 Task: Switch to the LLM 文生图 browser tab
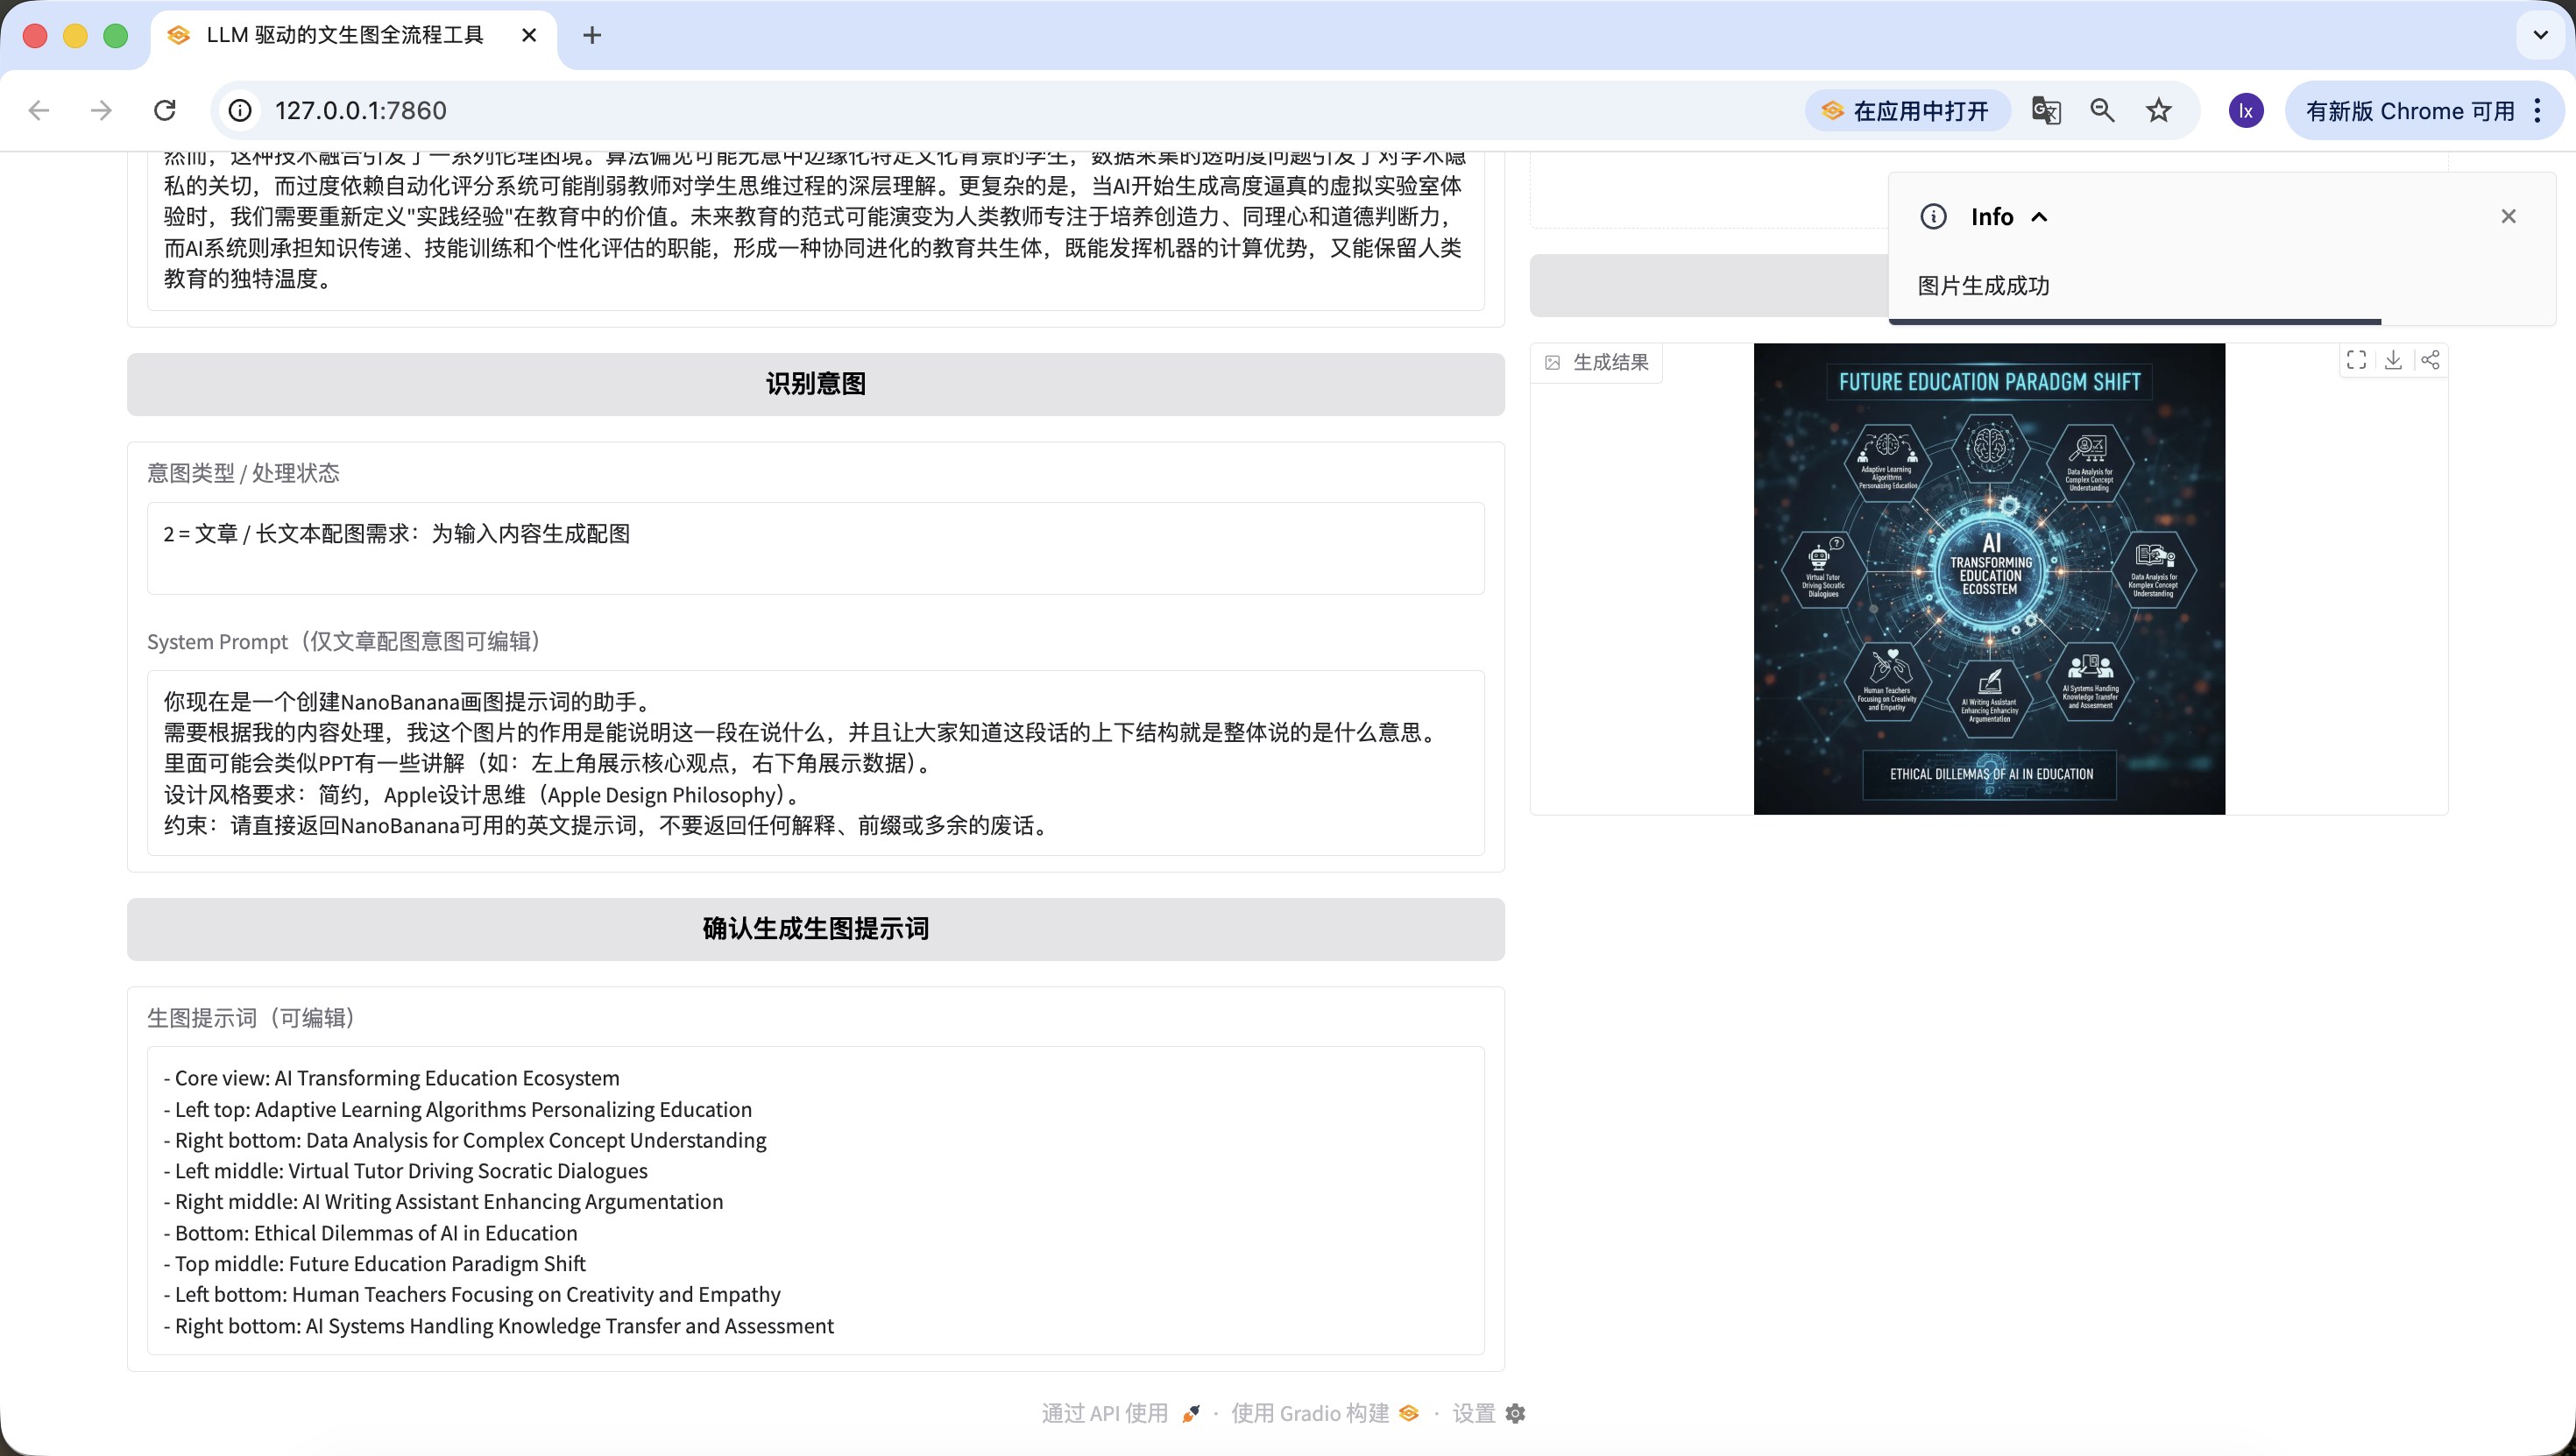(345, 35)
